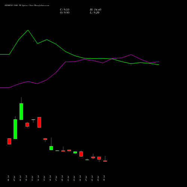Select the last red candle on the right
The height and width of the screenshot is (187, 187).
tap(105, 161)
